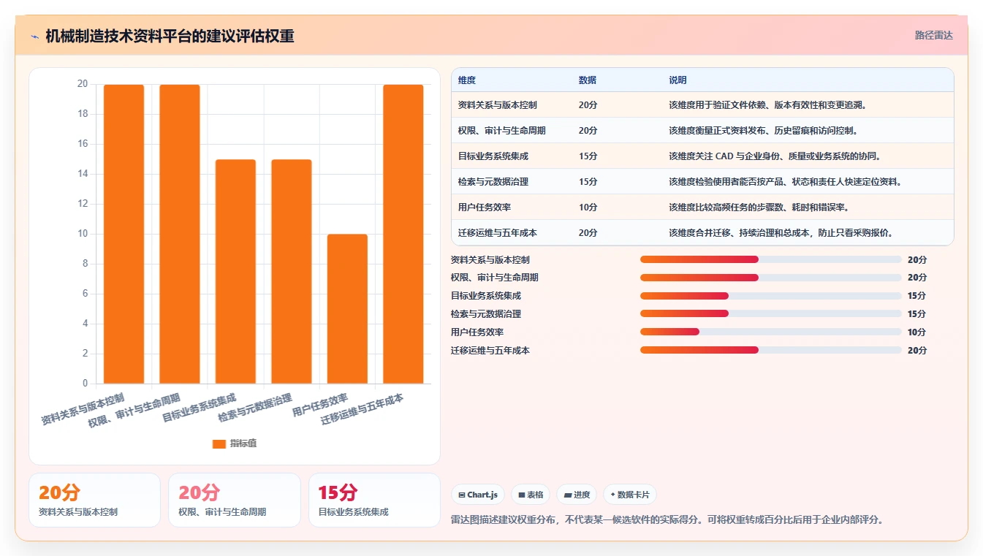Screen dimensions: 983x556
Task: Click the 权限、审计与生命周期 progress bar
Action: tap(771, 278)
